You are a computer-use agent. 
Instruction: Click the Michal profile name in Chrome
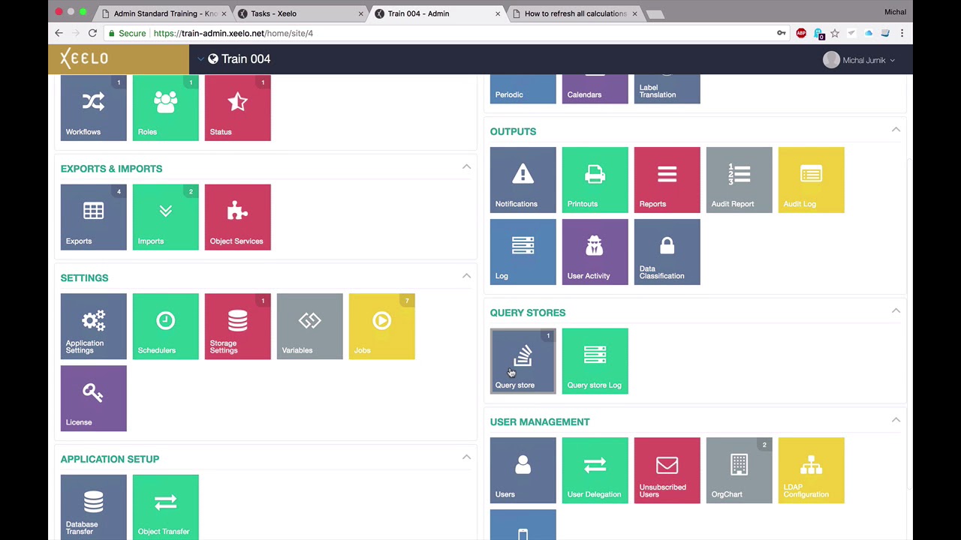coord(896,12)
